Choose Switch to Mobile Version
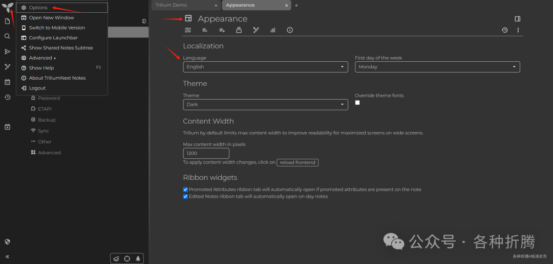Screen dimensions: 553x264 point(62,28)
